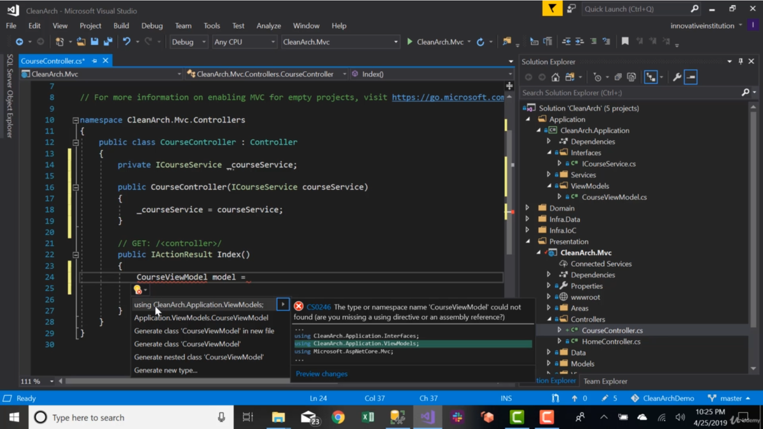
Task: Click the Pending Changes Filter clock icon
Action: click(597, 78)
